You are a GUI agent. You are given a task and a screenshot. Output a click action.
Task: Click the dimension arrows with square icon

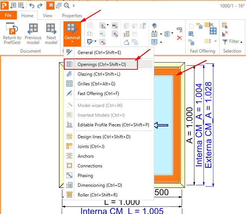pos(127,34)
